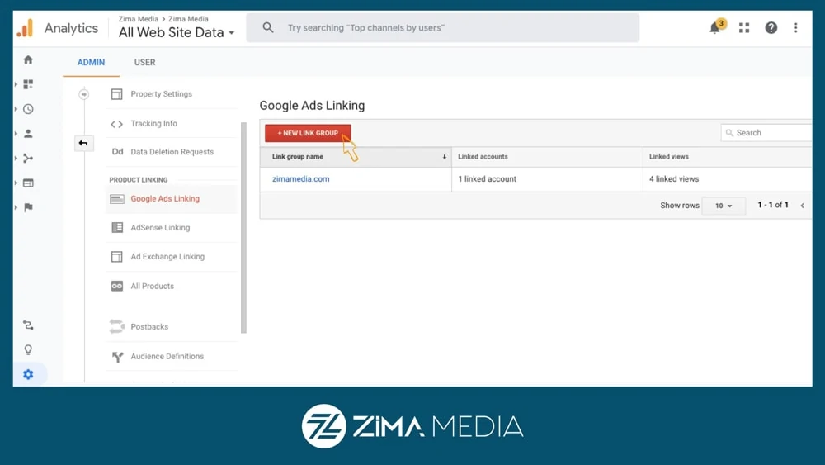This screenshot has height=465, width=825.
Task: Open Audience person icon in sidebar
Action: [x=28, y=134]
